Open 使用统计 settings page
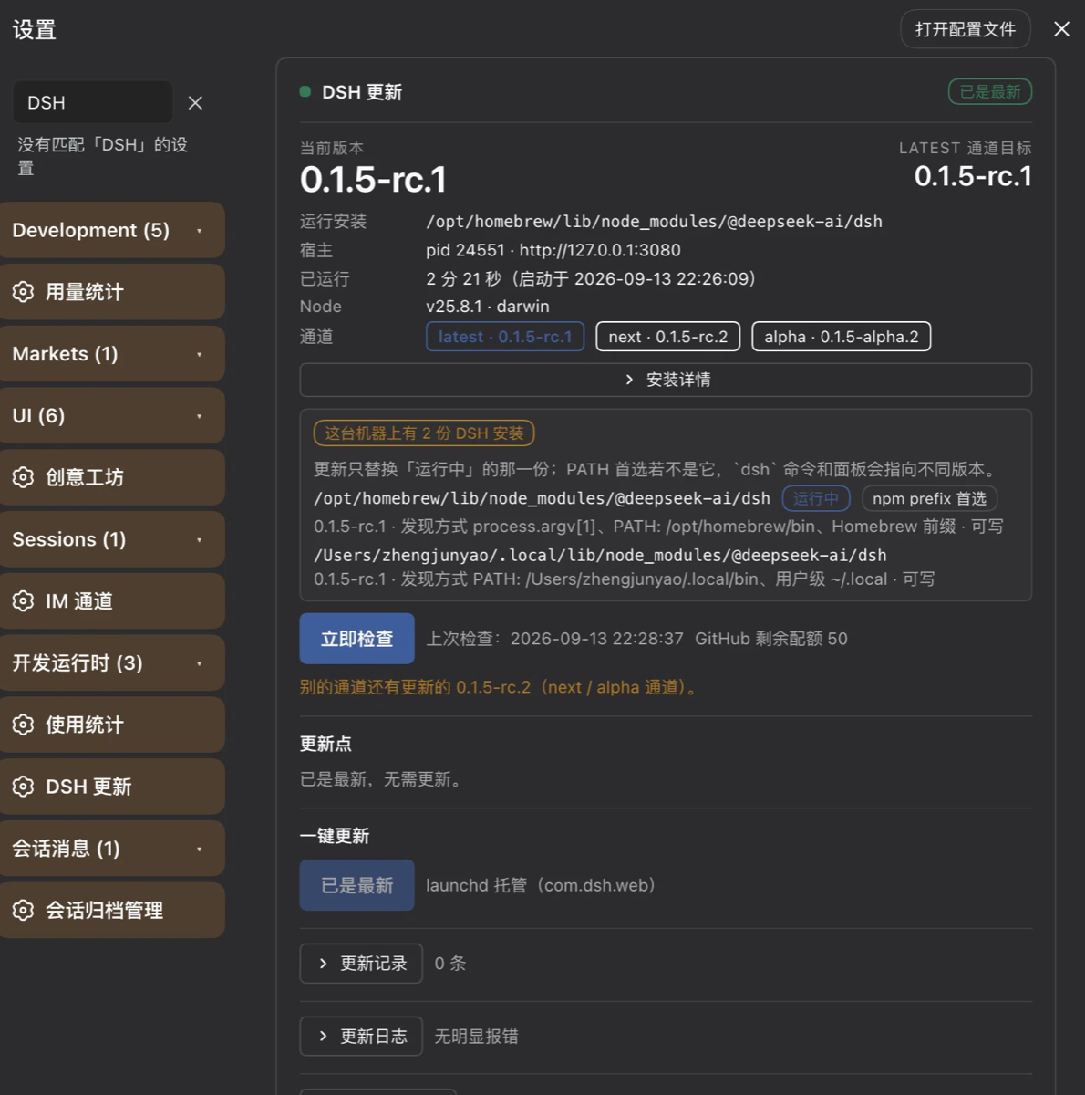This screenshot has width=1085, height=1095. (112, 725)
